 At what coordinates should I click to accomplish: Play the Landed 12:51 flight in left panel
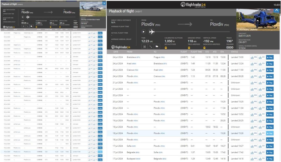click(x=100, y=45)
